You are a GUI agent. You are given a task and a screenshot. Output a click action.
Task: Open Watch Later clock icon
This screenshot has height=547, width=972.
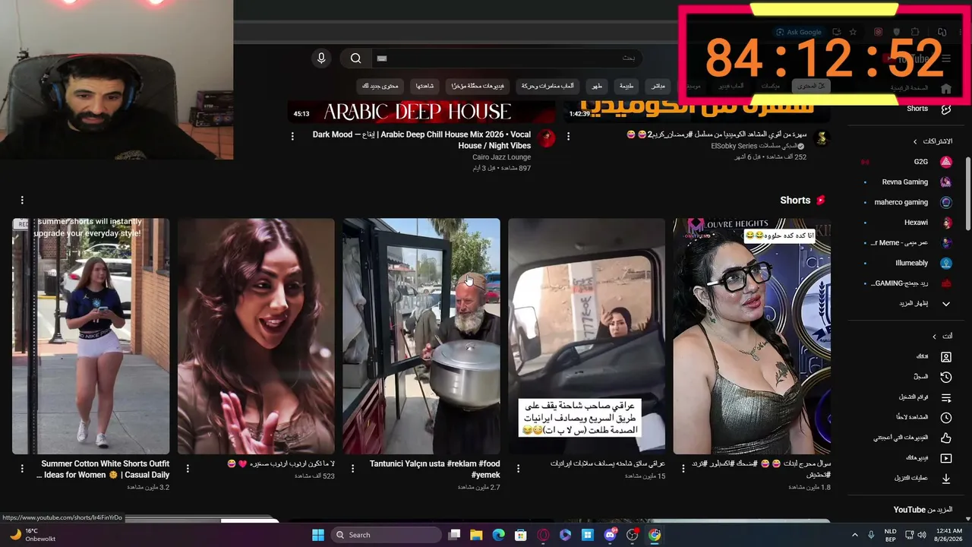pyautogui.click(x=946, y=418)
